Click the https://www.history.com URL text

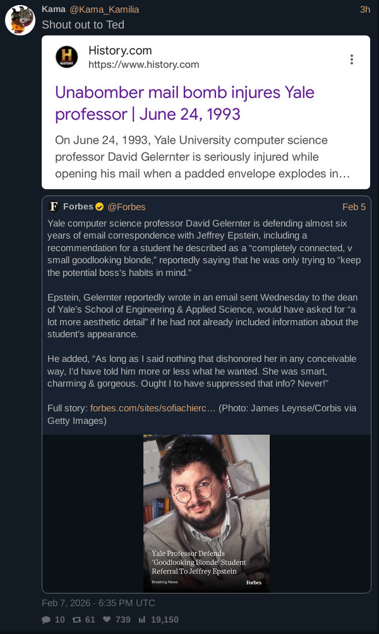click(x=143, y=65)
